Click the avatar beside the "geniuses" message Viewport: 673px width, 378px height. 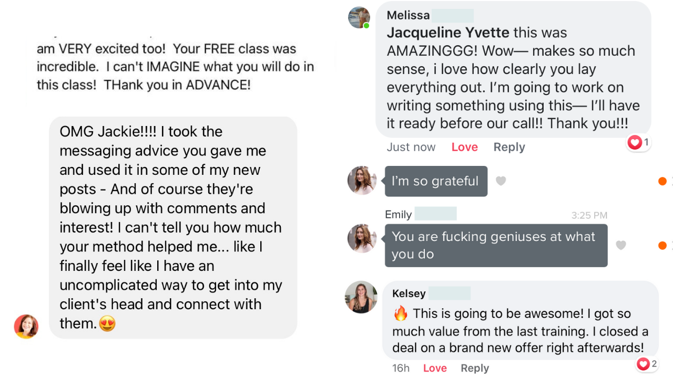pyautogui.click(x=362, y=238)
